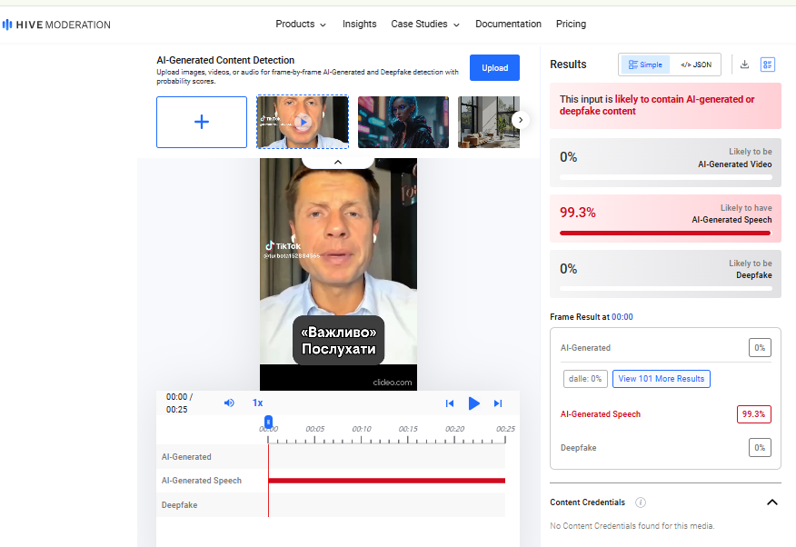Click the dalle: 0% tag
Image resolution: width=796 pixels, height=547 pixels.
coord(585,379)
